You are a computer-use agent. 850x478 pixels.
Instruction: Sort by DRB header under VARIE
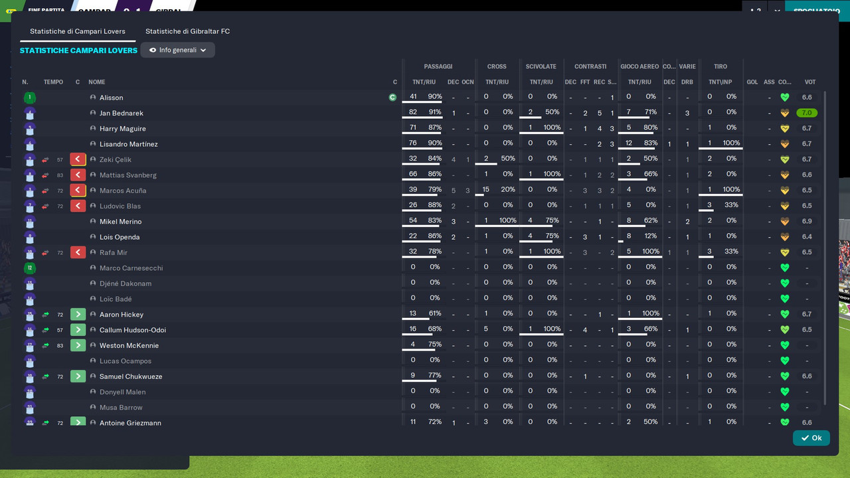click(687, 82)
